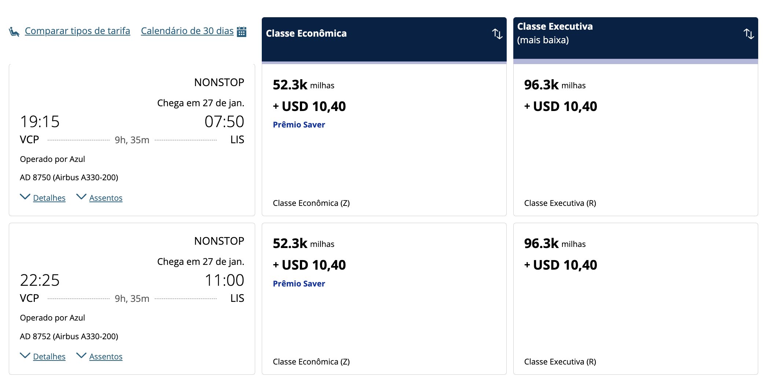The image size is (767, 381).
Task: Open Calendário de 30 dias link
Action: (187, 31)
